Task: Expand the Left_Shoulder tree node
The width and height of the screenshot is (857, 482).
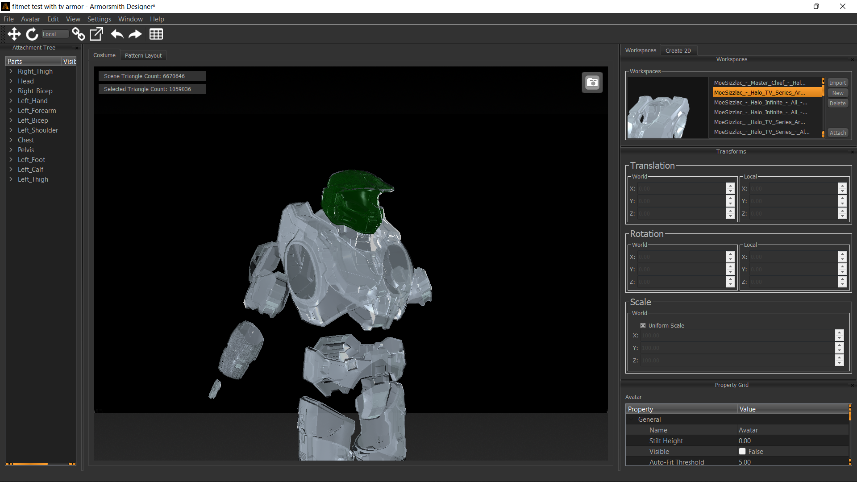Action: 11,130
